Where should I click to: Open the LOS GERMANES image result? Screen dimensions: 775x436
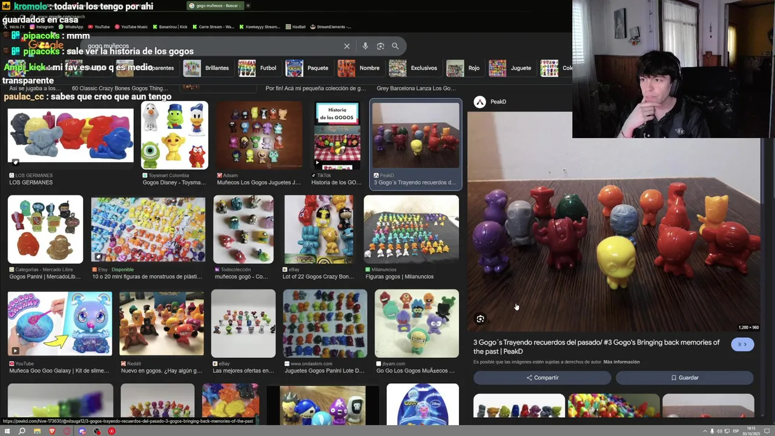(x=70, y=136)
